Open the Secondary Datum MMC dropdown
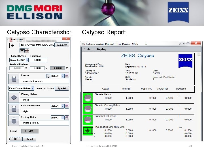 [x=63, y=106]
